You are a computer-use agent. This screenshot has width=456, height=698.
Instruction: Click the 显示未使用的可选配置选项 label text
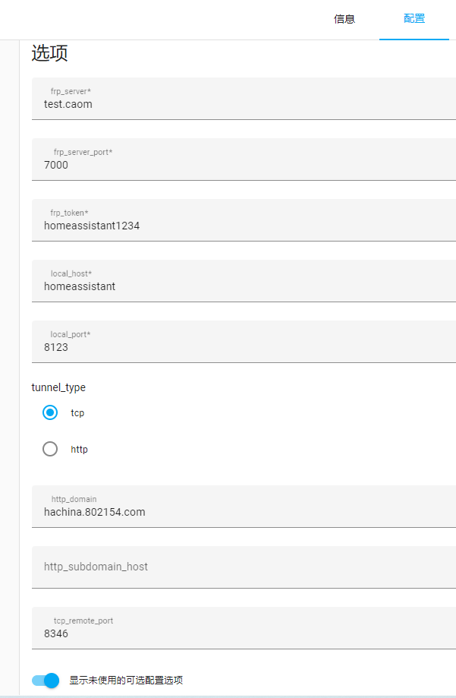tap(126, 681)
